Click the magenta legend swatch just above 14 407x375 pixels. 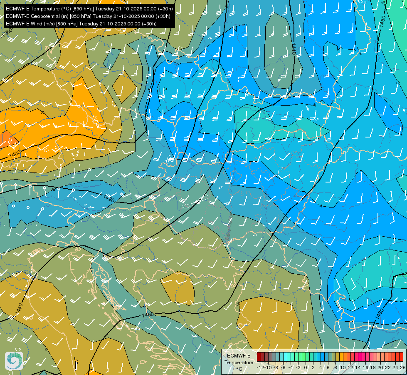[360, 357]
